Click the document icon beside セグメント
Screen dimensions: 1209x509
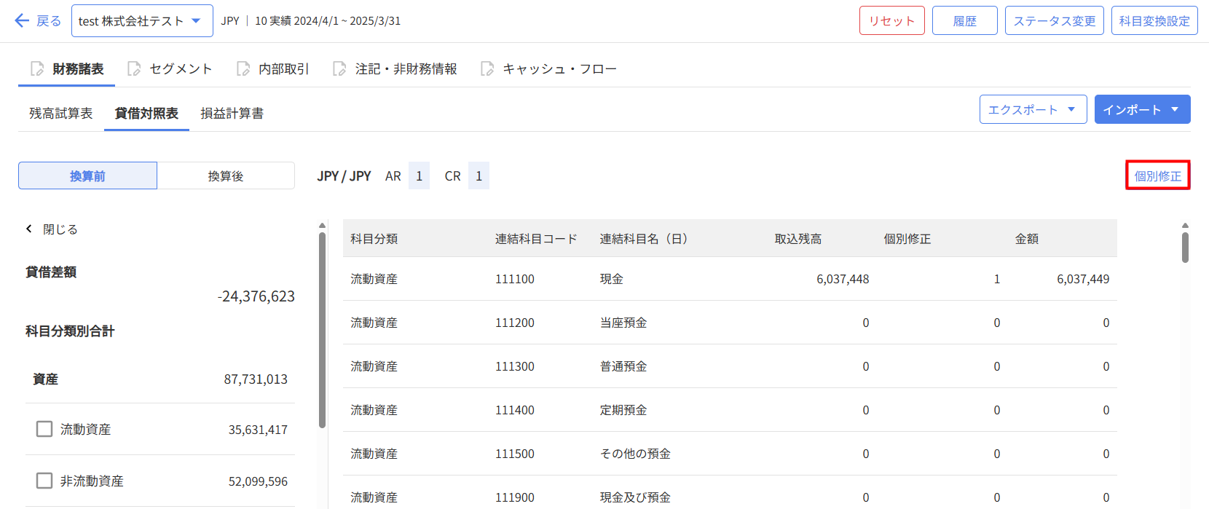134,69
